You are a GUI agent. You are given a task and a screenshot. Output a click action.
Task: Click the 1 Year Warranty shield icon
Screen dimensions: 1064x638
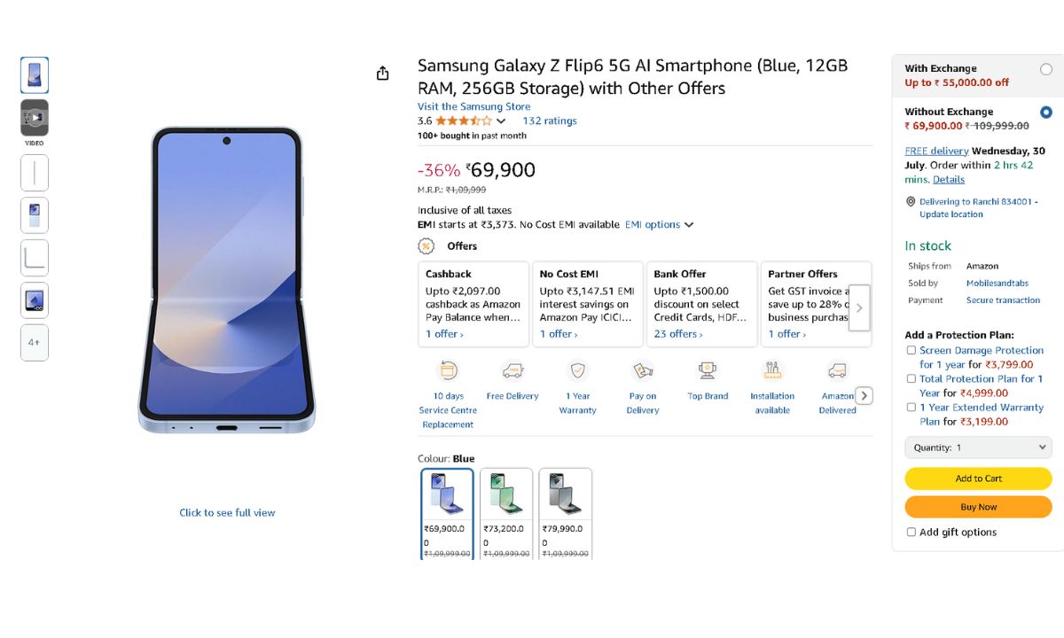pyautogui.click(x=577, y=371)
